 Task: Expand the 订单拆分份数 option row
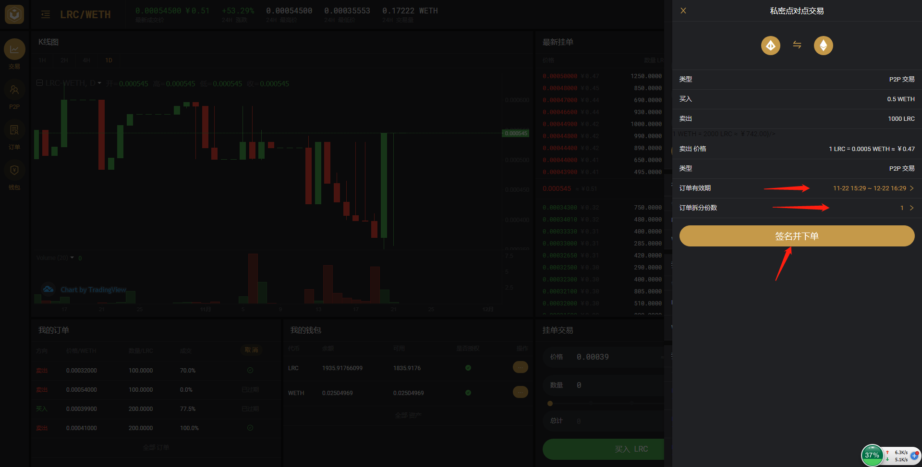[x=797, y=208]
